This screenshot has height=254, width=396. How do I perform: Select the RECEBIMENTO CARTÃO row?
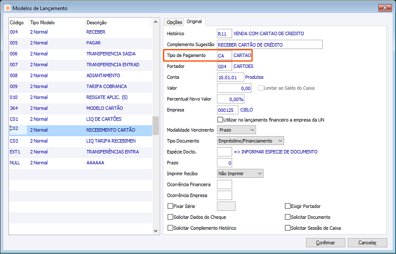[x=81, y=130]
